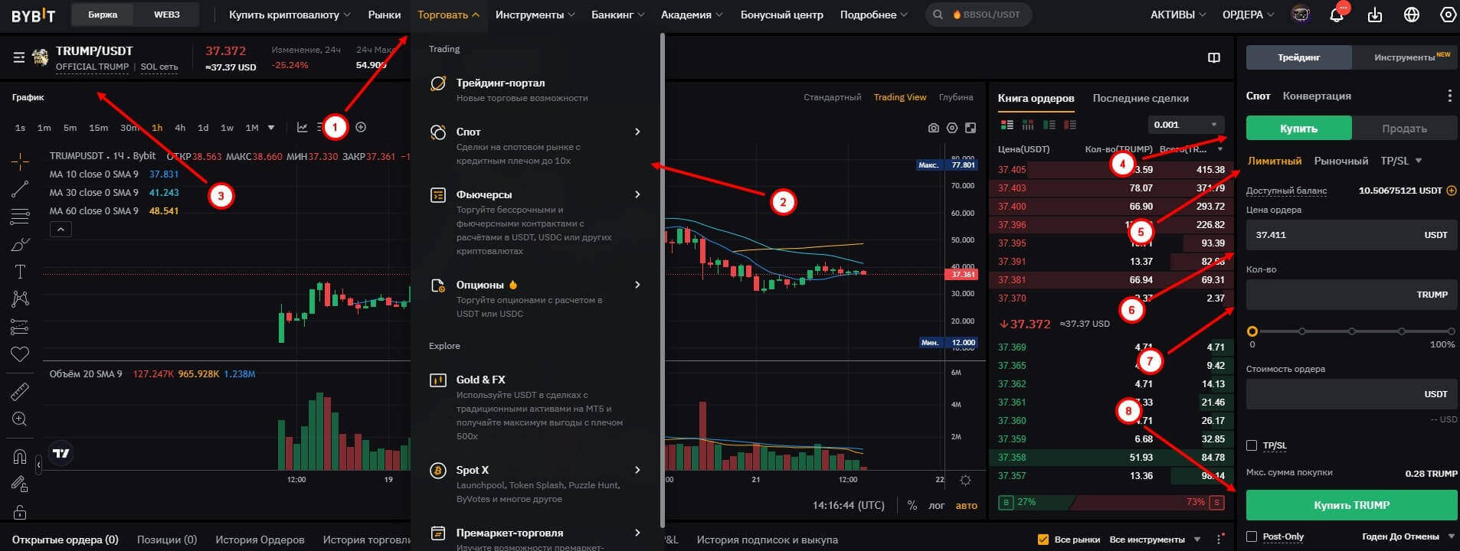Screen dimensions: 1460x551
Task: Open the language globe icon
Action: point(1412,15)
